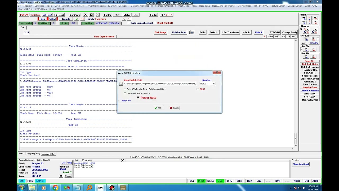The image size is (339, 191).
Task: Open Windows Explorer from the taskbar
Action: tap(32, 188)
